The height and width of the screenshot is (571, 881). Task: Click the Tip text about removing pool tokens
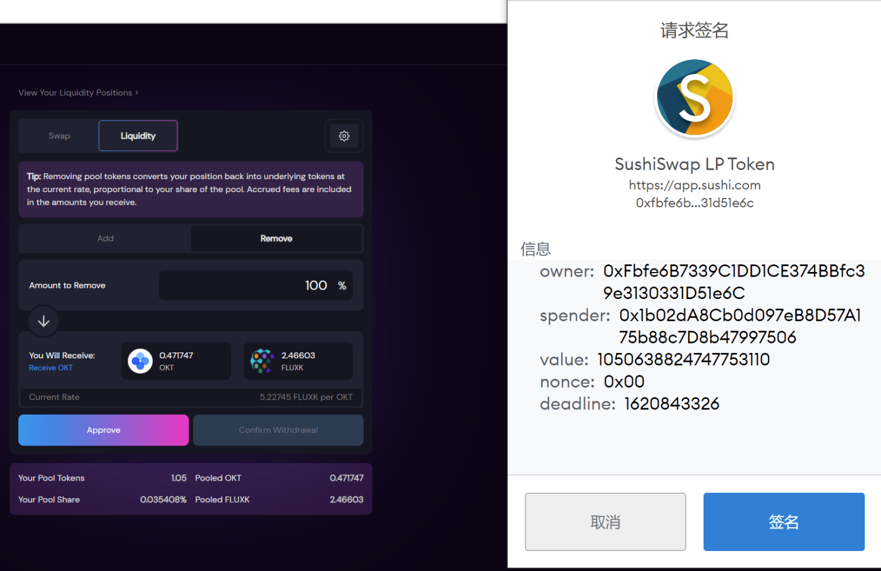pos(189,189)
